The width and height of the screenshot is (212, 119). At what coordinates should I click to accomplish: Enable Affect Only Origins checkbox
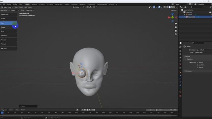point(197,62)
